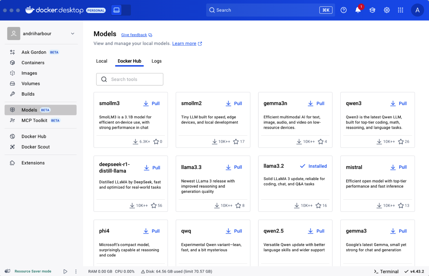Focus the Search tools field

click(x=130, y=79)
